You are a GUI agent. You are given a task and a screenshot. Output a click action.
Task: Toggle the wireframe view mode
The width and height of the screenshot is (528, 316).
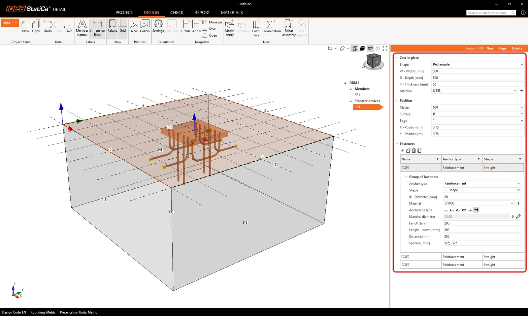pyautogui.click(x=355, y=48)
